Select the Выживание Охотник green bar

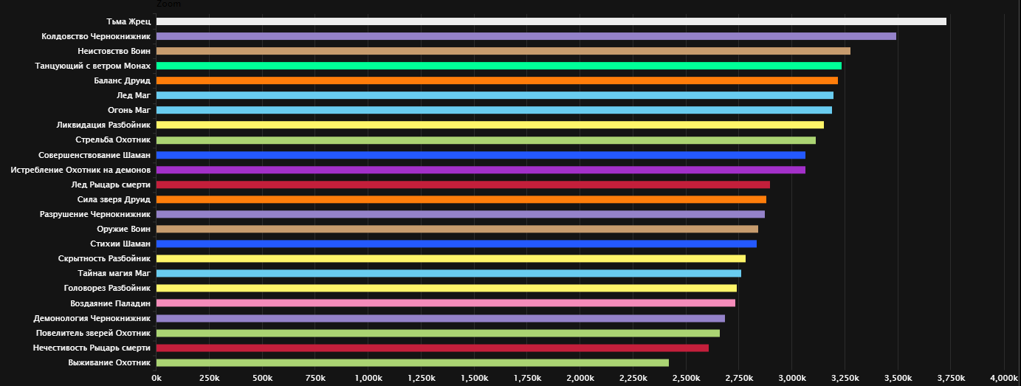[413, 362]
